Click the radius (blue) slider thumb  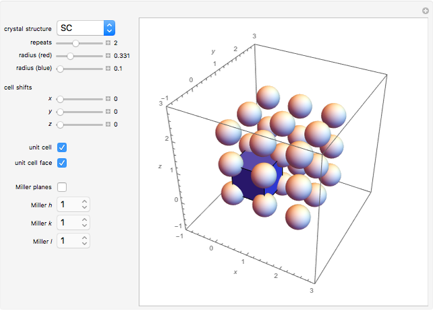(x=61, y=68)
